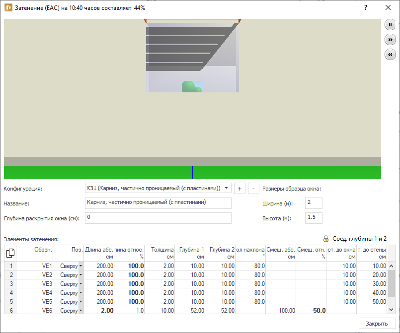Screen dimensions: 400x333
Task: Edit the Высота height field
Action: tap(314, 218)
